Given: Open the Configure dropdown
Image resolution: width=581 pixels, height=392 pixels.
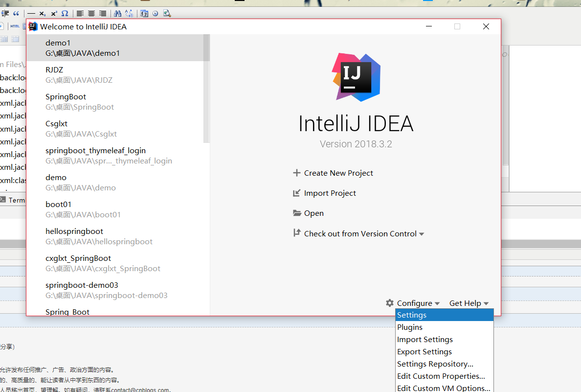Looking at the screenshot, I should pos(418,303).
